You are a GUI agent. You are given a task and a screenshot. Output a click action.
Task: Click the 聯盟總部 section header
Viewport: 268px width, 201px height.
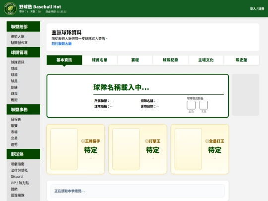[x=23, y=27]
